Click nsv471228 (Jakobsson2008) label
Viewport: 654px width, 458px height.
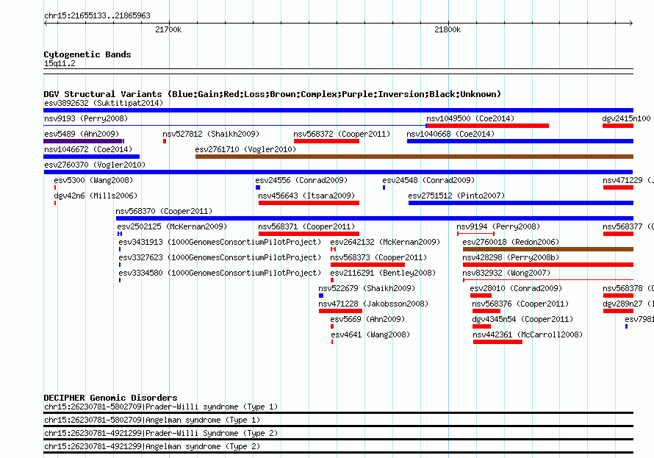click(373, 304)
